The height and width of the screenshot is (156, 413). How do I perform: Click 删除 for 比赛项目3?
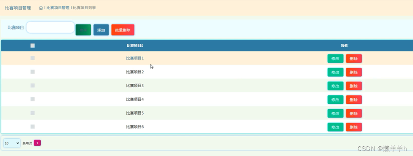[x=354, y=86]
